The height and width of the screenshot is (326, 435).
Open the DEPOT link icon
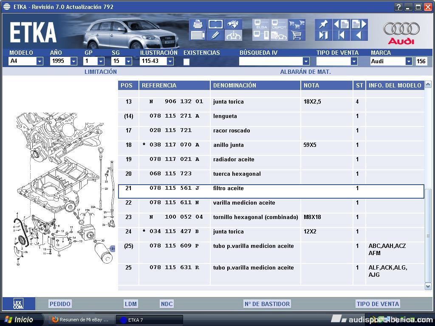(279, 24)
